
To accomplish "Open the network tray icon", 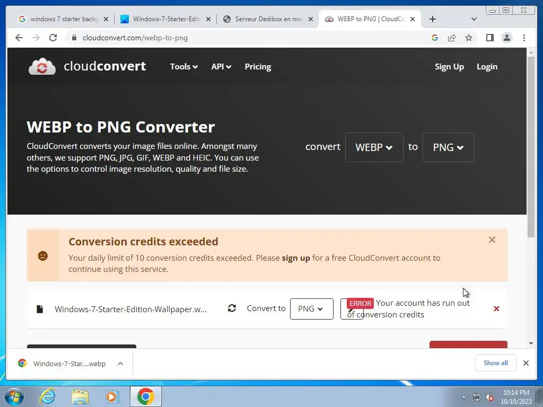I will click(x=477, y=397).
